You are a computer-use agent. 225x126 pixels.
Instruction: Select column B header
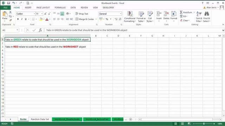pos(96,36)
